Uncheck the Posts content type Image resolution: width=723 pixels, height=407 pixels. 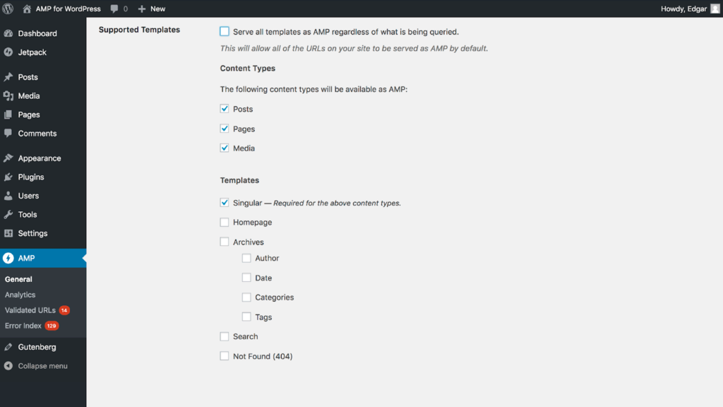pyautogui.click(x=225, y=109)
